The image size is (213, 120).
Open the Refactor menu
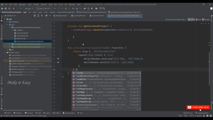[x=44, y=4]
